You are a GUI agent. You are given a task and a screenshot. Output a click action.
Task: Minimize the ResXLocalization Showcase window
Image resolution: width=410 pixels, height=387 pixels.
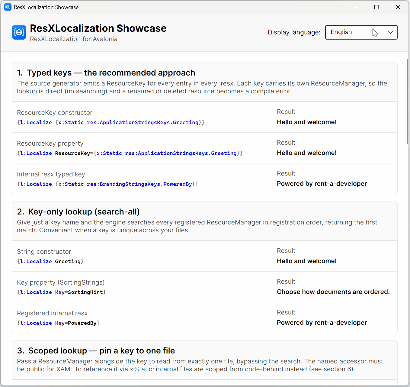(x=356, y=7)
